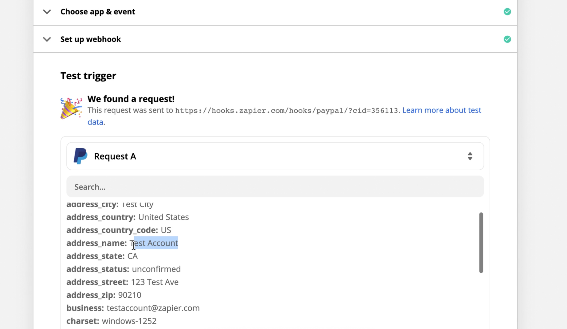
Task: Click the address_country United States row
Action: click(128, 217)
